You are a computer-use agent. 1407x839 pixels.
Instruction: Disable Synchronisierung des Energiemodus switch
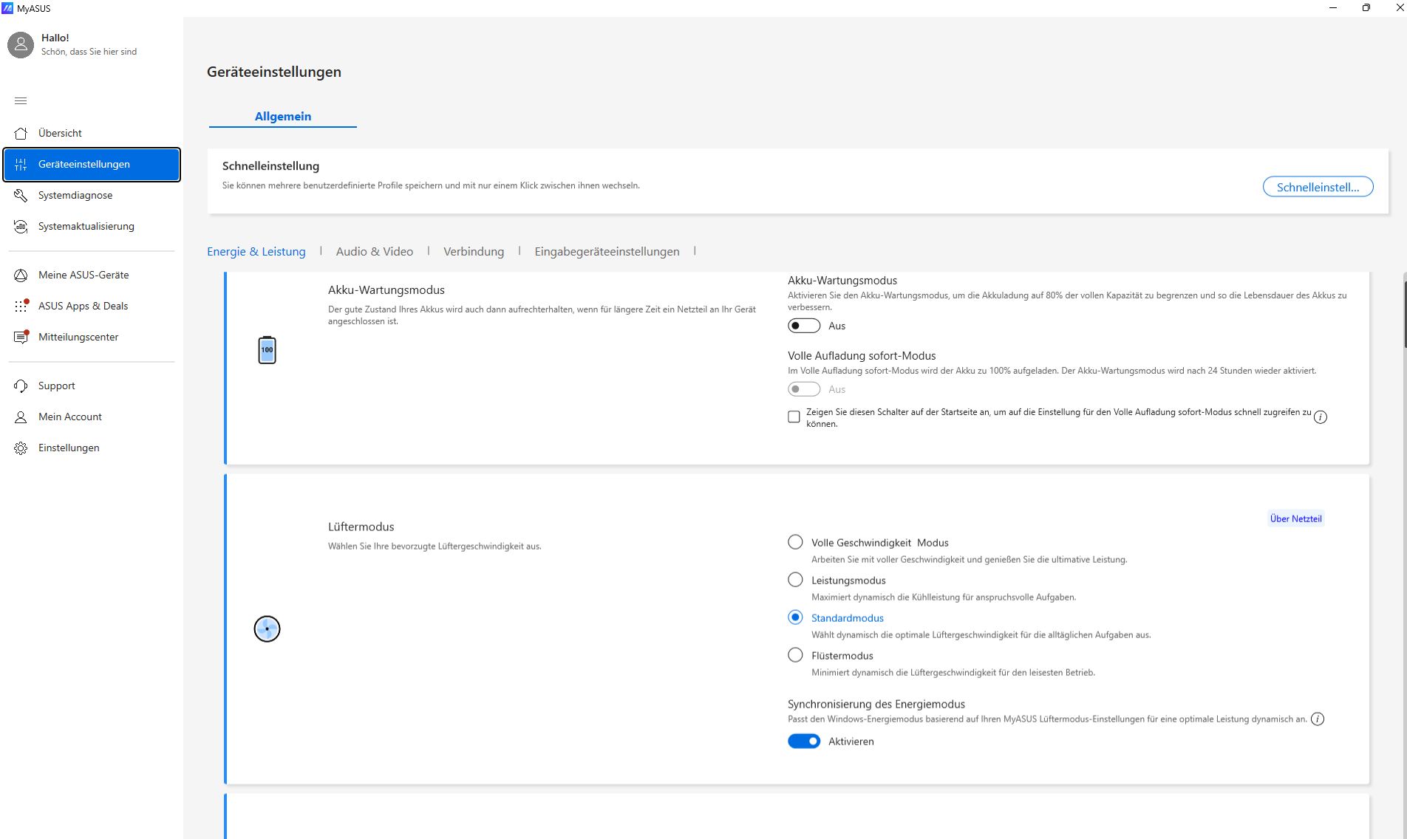(x=804, y=742)
